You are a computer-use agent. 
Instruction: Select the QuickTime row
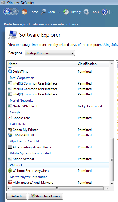tap(58, 71)
